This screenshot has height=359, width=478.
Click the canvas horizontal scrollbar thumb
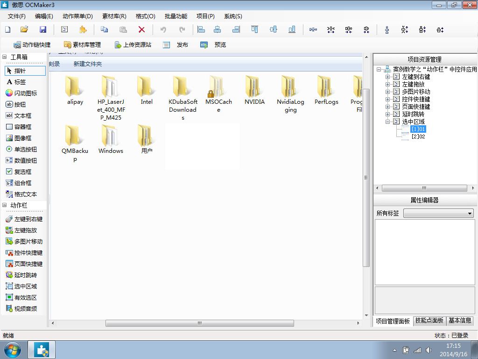tap(200, 323)
